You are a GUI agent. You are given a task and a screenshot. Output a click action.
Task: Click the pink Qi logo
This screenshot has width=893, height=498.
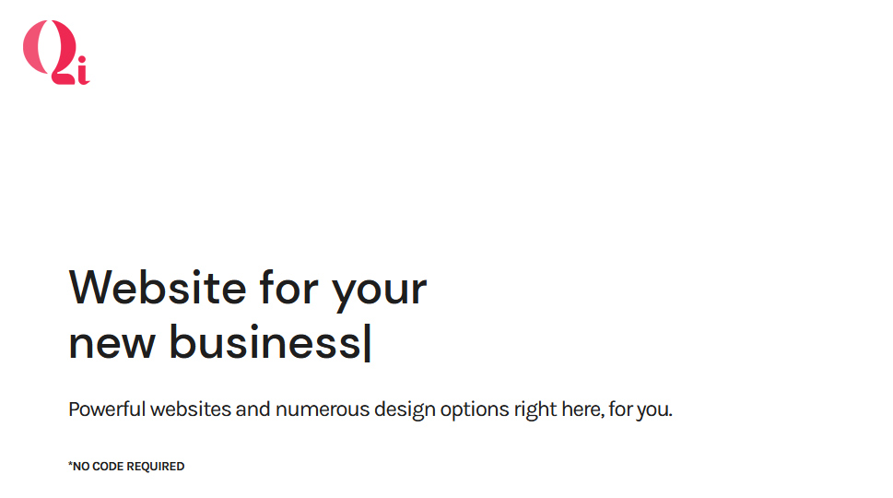pyautogui.click(x=56, y=53)
